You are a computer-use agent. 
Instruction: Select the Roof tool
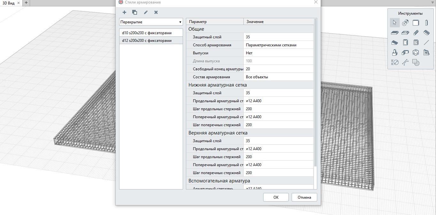tap(395, 42)
